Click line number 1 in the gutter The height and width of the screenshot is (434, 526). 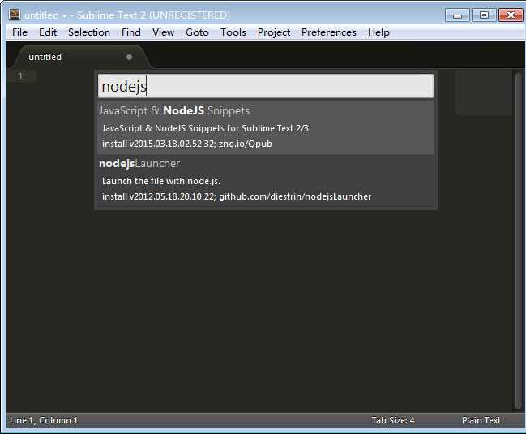pos(20,76)
